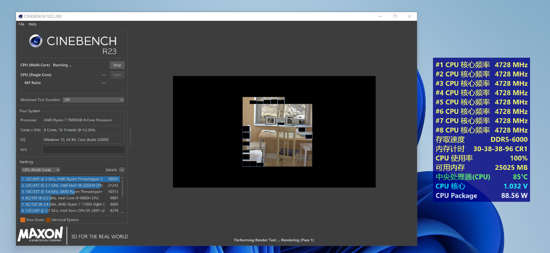Click the Performing Render Test status text
The image size is (550, 253).
pos(274,240)
